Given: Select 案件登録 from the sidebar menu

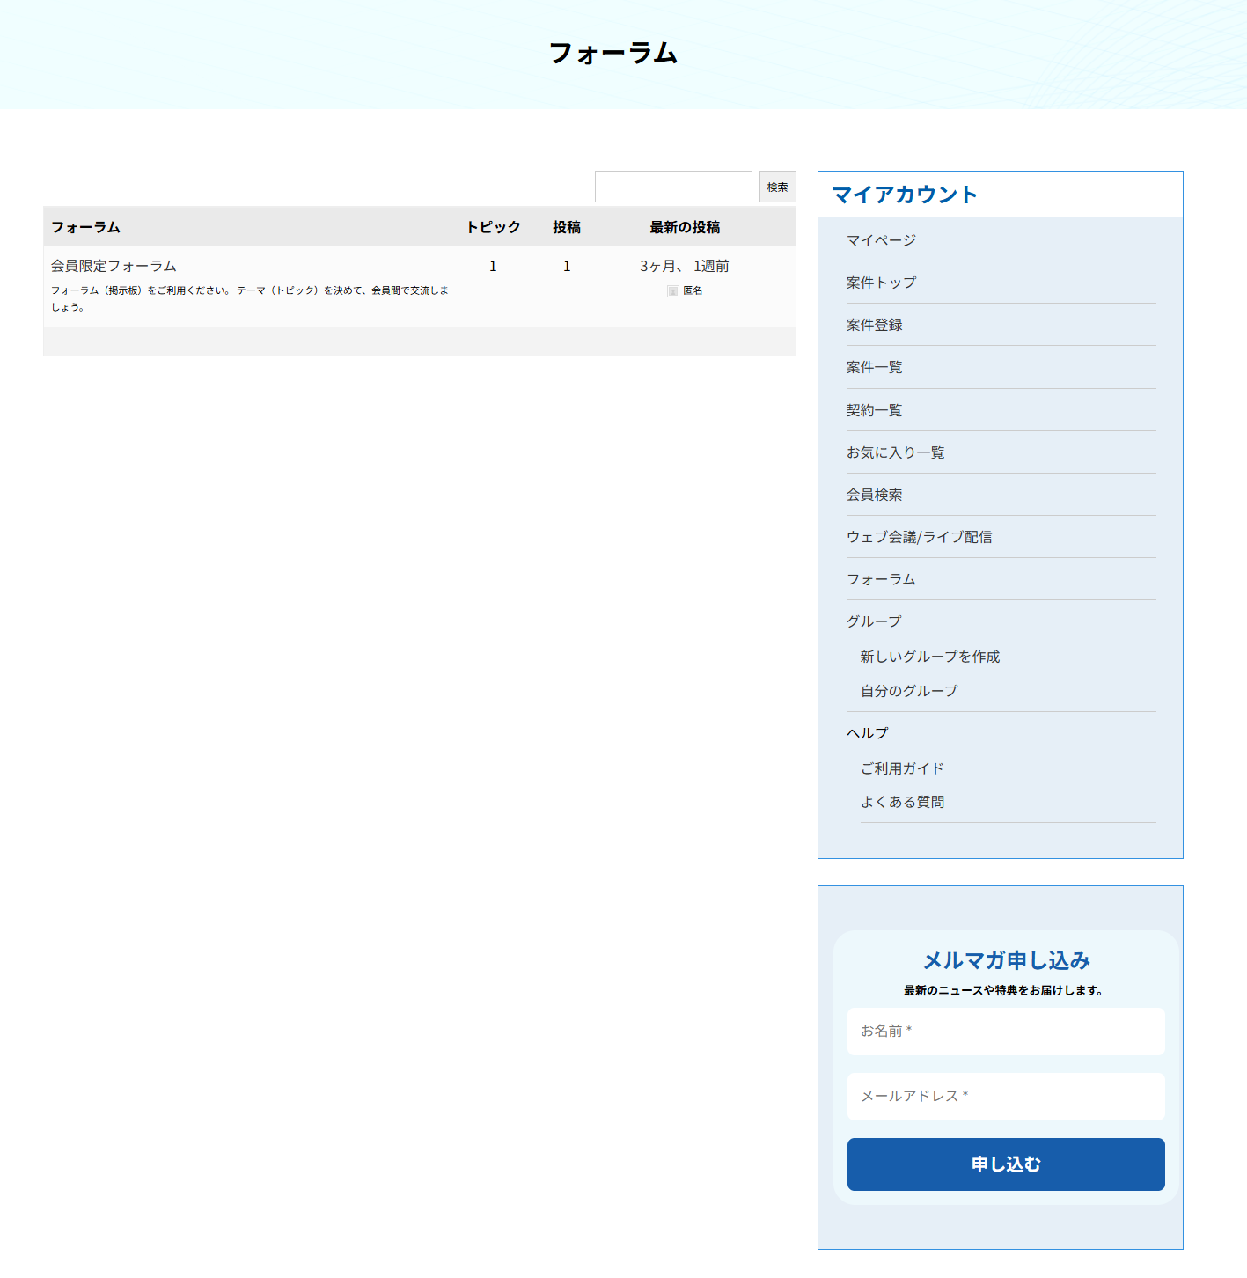Looking at the screenshot, I should 875,325.
